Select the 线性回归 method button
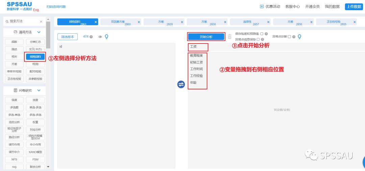This screenshot has height=171, width=365. coord(35,57)
